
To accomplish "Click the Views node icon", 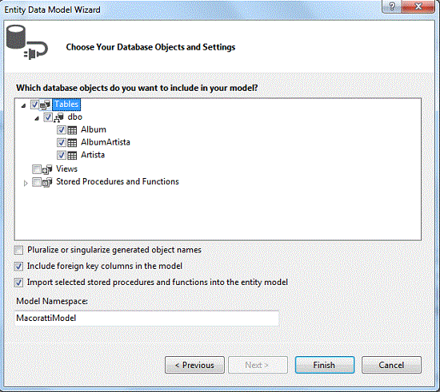I will [x=47, y=169].
